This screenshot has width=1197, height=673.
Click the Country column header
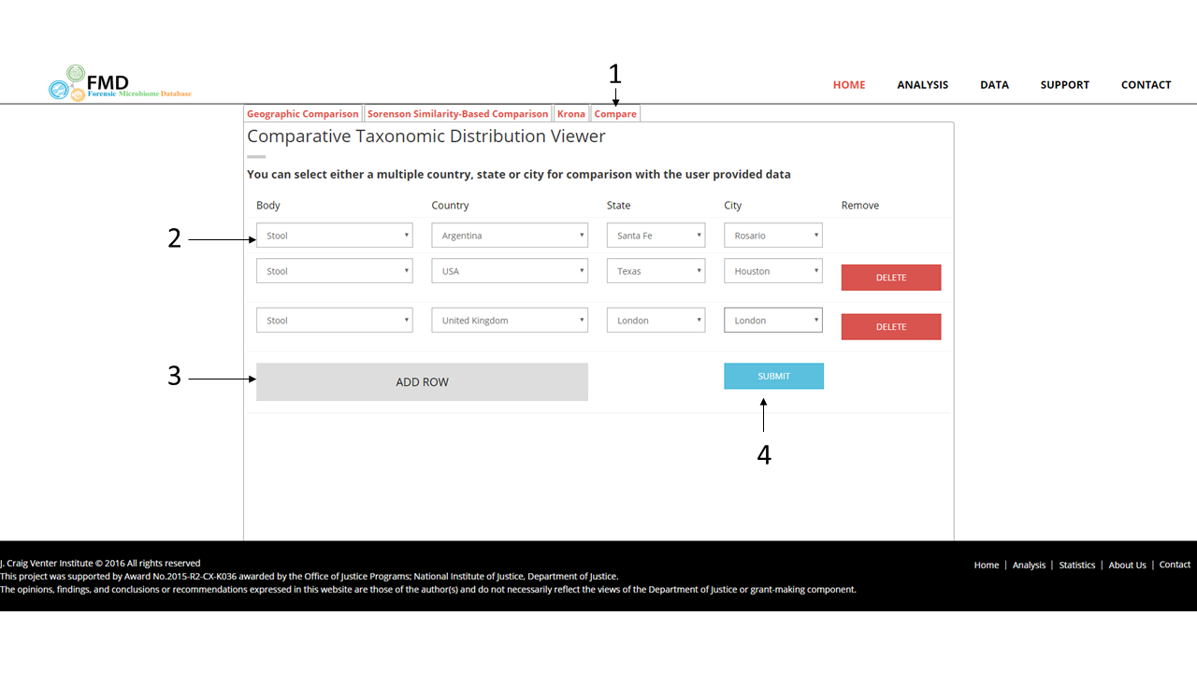pyautogui.click(x=450, y=206)
